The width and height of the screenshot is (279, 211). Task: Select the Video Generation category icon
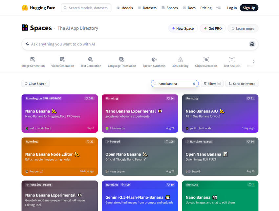coord(62,60)
